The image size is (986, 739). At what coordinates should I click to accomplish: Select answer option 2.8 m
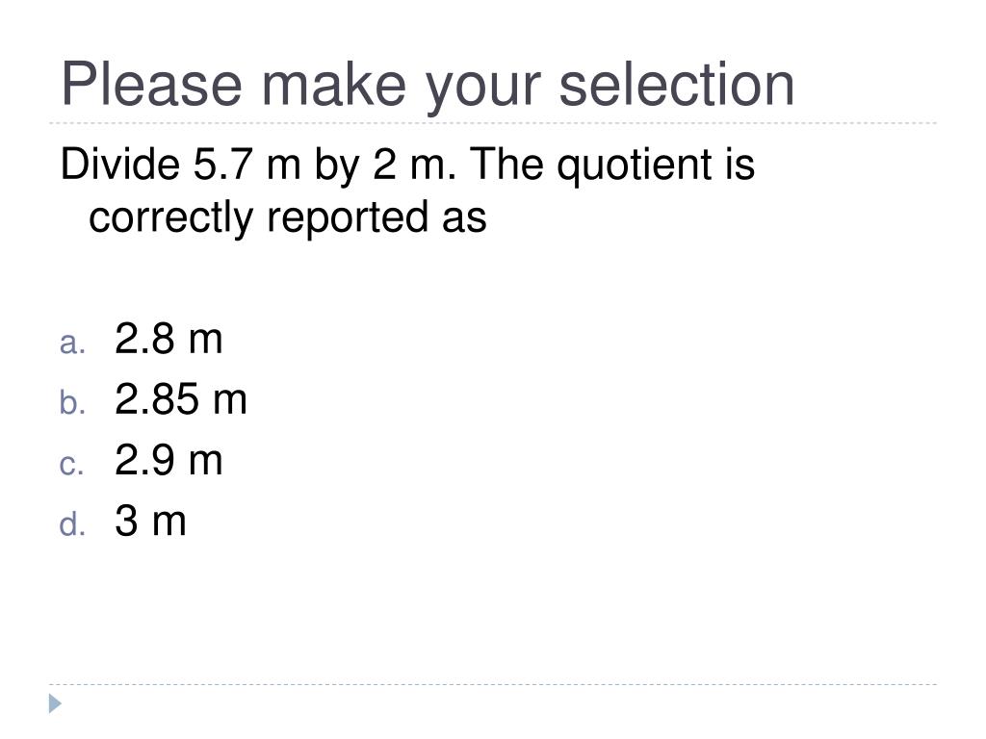pos(169,340)
